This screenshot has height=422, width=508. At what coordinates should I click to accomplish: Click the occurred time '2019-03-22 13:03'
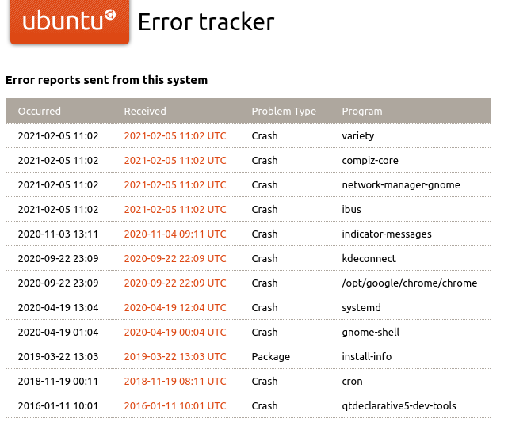(58, 356)
